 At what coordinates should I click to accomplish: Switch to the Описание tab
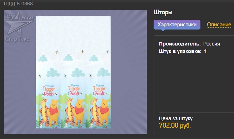(x=219, y=25)
